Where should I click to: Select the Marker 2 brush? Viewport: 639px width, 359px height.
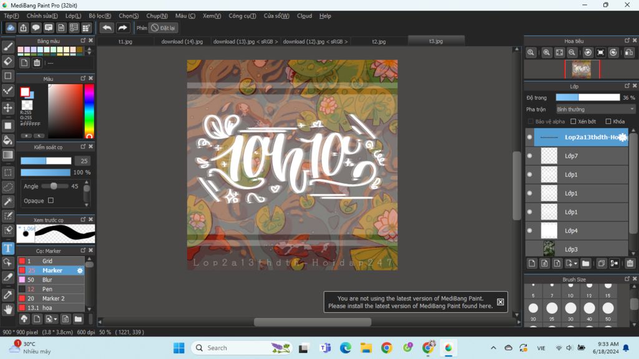pos(51,299)
